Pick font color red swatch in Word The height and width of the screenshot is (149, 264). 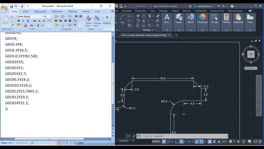(x=26, y=25)
